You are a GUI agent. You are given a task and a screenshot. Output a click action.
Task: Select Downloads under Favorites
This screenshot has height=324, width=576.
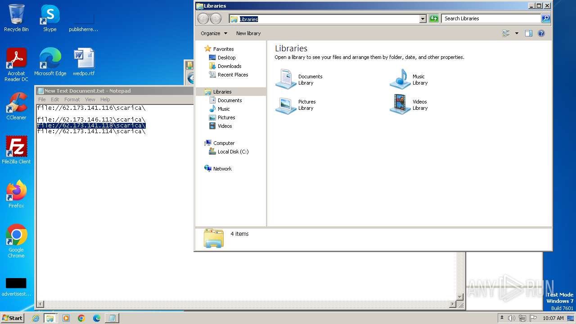pos(229,66)
